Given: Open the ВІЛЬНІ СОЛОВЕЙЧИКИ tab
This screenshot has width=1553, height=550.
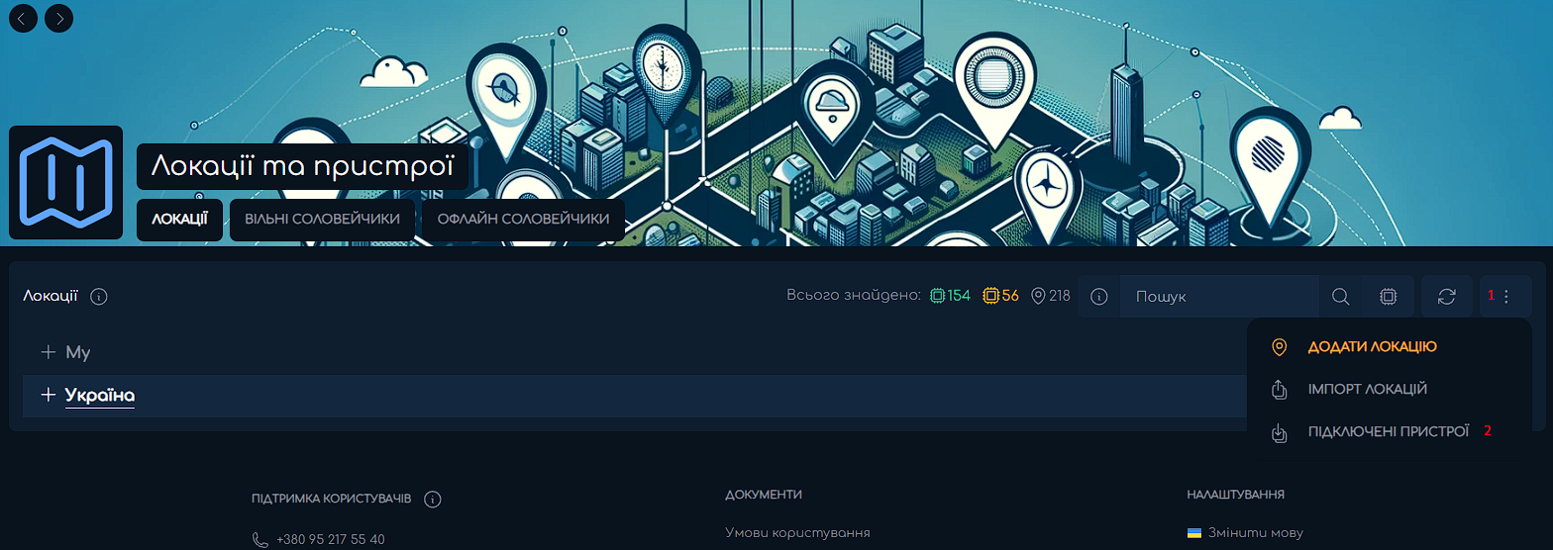Looking at the screenshot, I should 322,219.
